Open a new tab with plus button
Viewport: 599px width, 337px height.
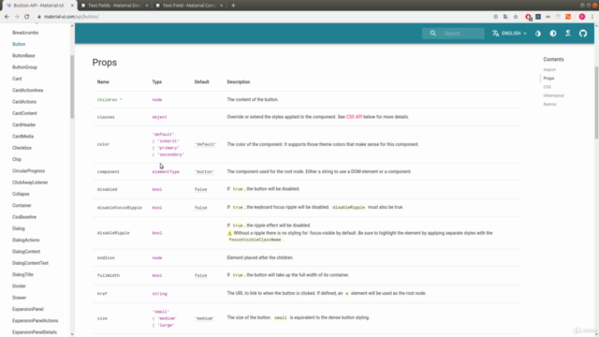click(233, 6)
